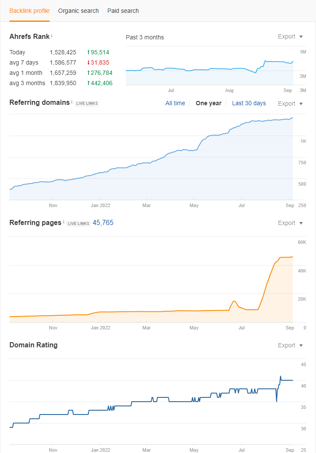Screen dimensions: 316x453
Task: Open the Backlink profile tab
Action: [30, 11]
